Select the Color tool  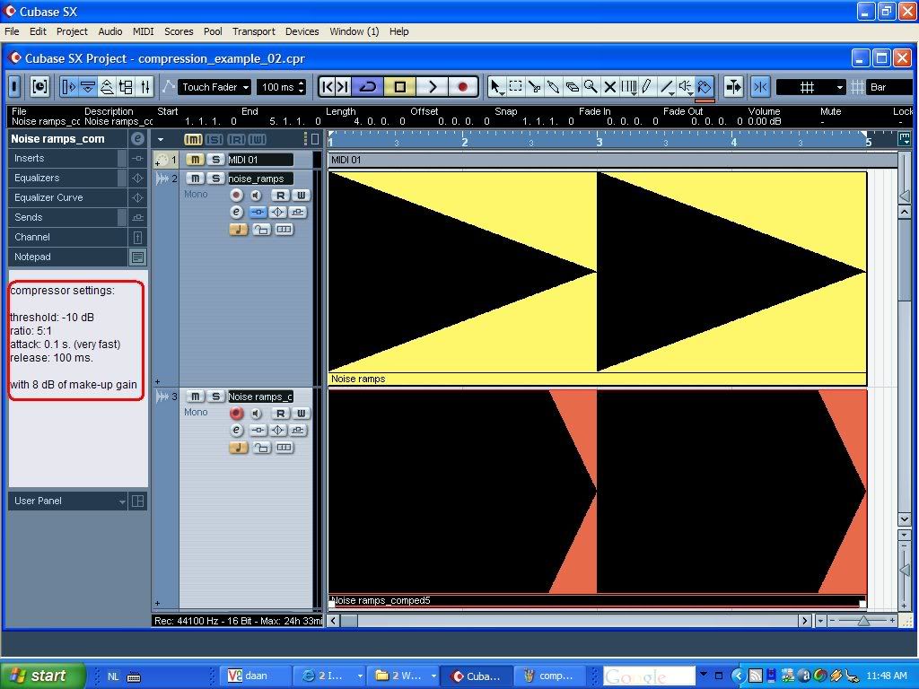704,87
